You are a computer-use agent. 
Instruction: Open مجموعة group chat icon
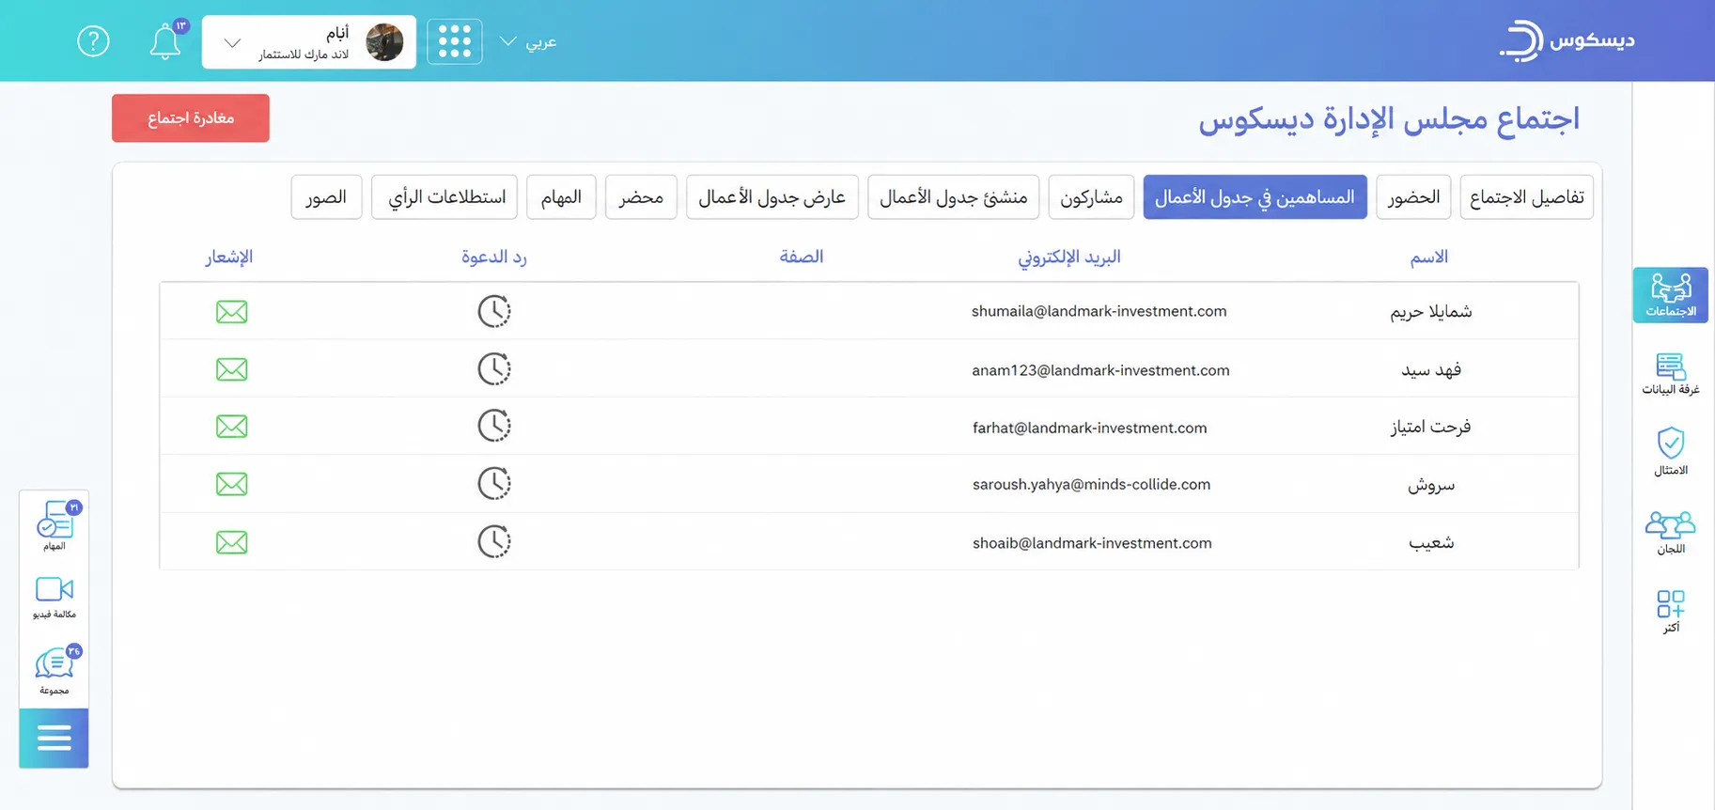55,670
